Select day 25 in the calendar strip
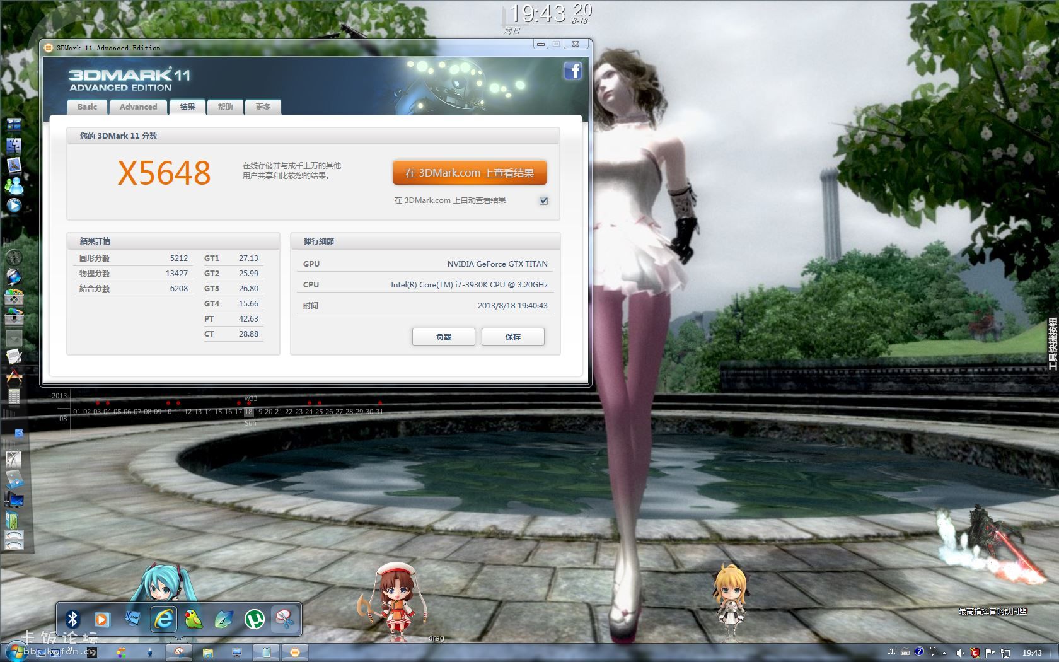Viewport: 1059px width, 662px height. coord(319,412)
